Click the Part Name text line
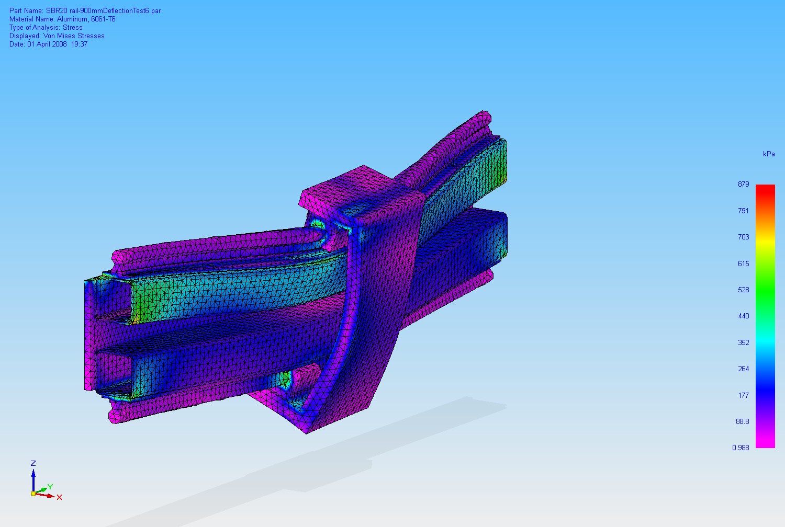785x527 pixels. [85, 11]
